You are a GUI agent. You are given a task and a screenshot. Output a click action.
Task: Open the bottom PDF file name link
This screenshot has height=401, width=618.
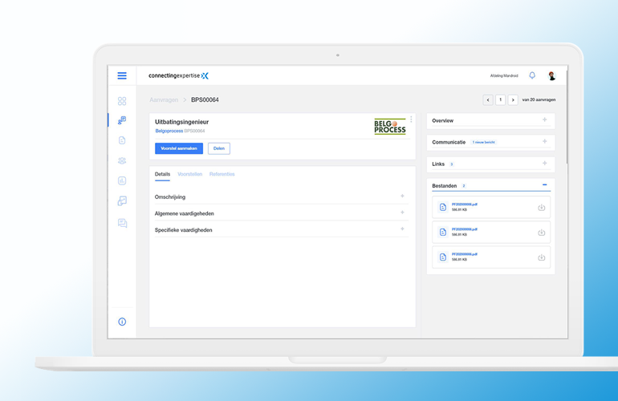click(x=464, y=254)
